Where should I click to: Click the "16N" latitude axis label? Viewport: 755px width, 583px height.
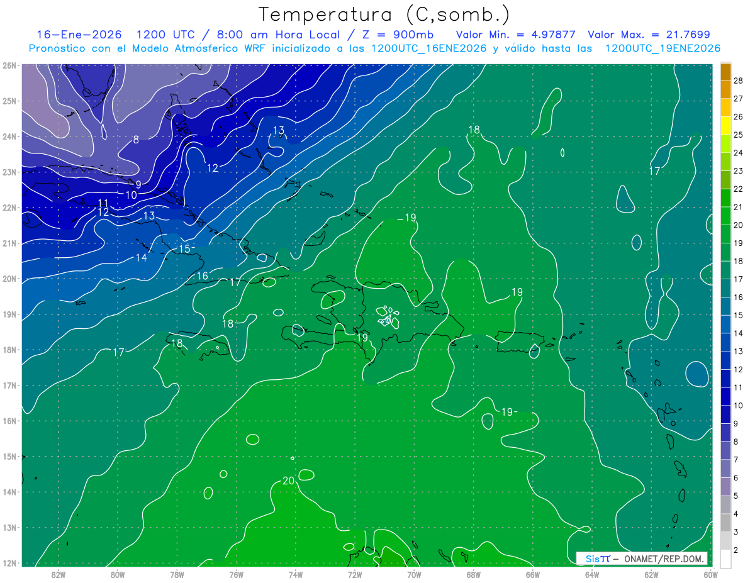(9, 421)
